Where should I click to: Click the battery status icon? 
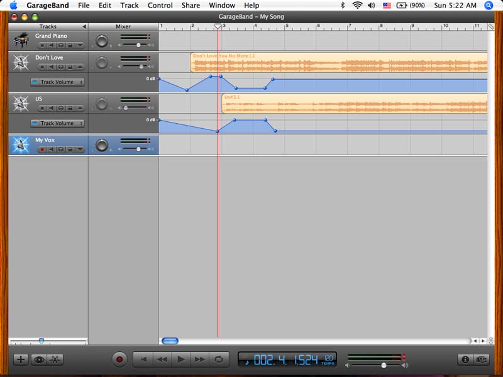click(402, 6)
